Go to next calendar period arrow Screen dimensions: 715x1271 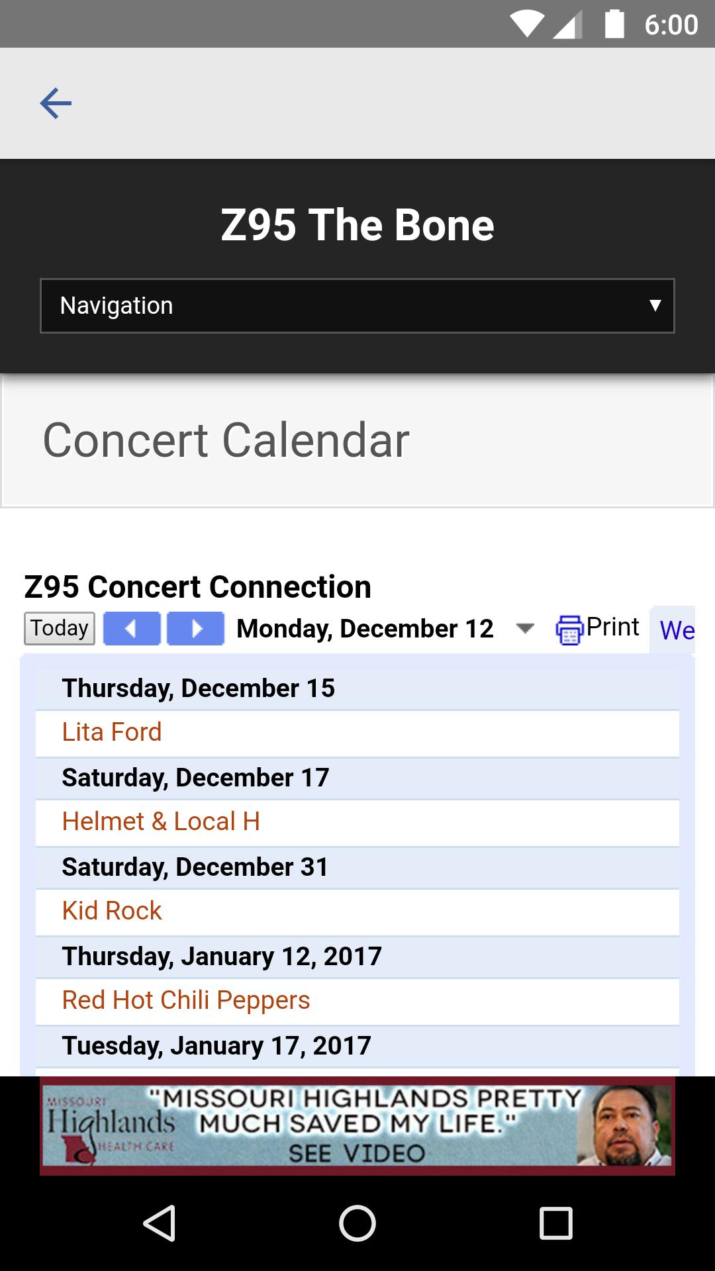click(195, 628)
